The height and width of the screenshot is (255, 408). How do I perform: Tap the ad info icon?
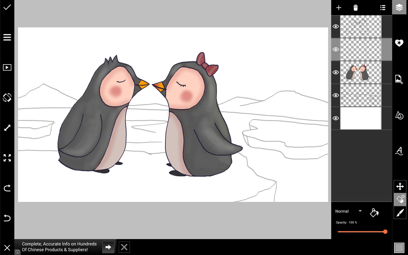point(18,252)
